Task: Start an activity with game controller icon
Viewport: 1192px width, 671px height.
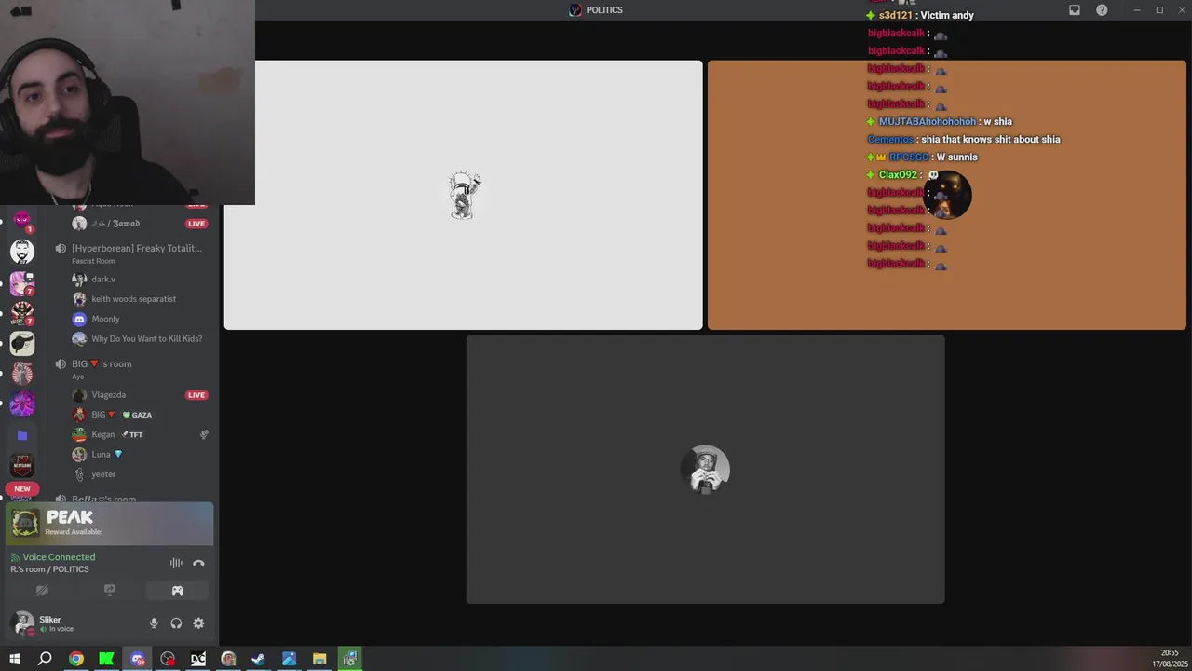Action: [177, 590]
